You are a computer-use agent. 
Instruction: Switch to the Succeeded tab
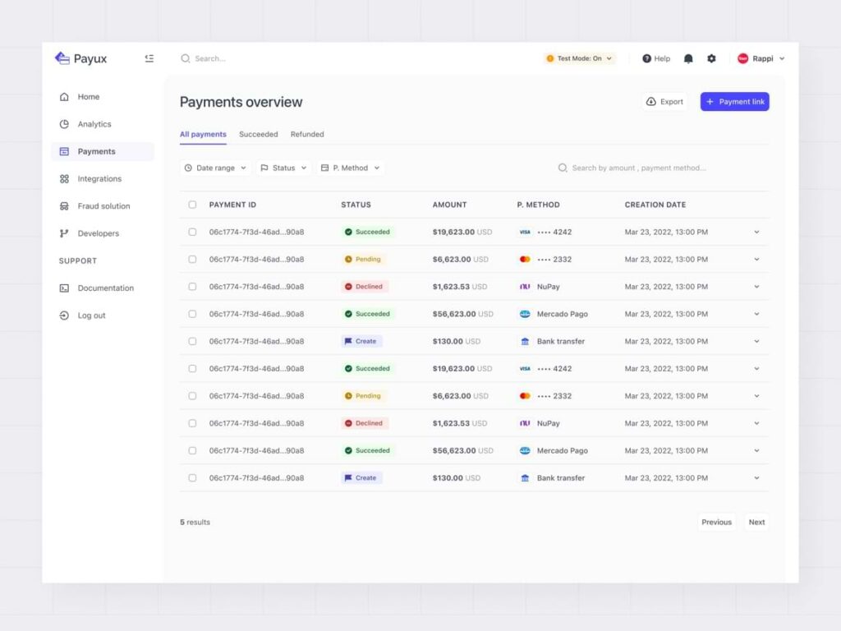(259, 134)
